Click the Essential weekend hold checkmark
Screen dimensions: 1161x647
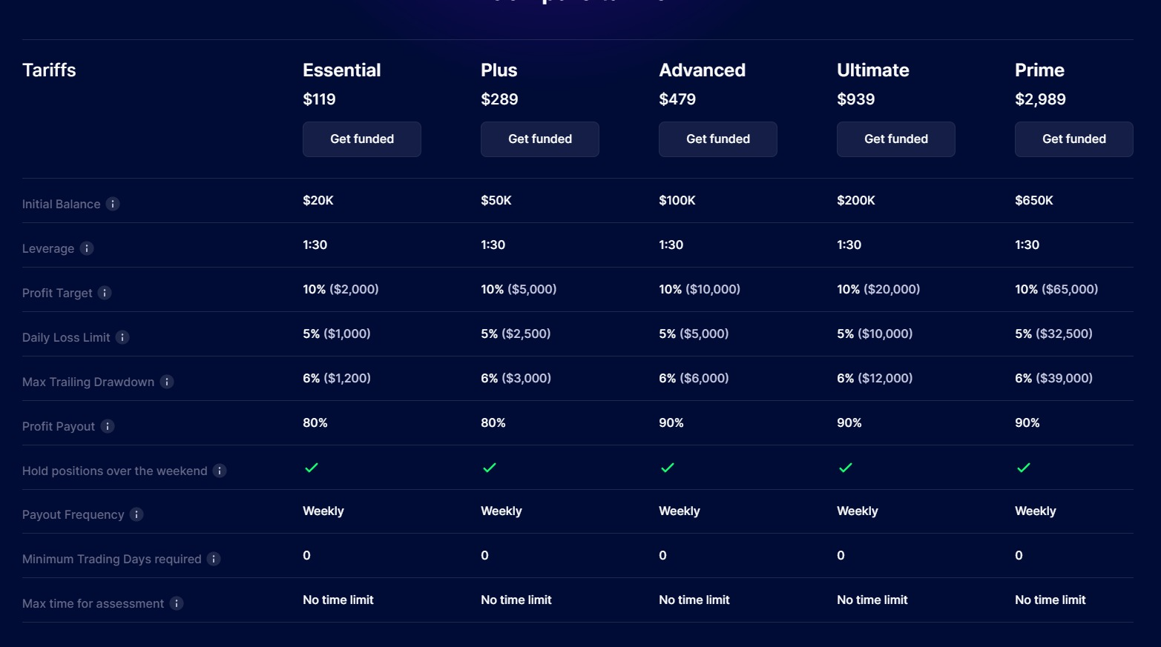(312, 468)
